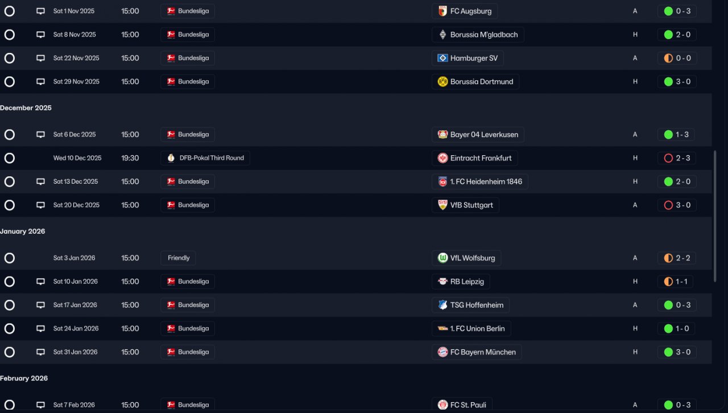Select the circle for the Sat 3 Jan friendly
The height and width of the screenshot is (413, 728).
pyautogui.click(x=9, y=258)
